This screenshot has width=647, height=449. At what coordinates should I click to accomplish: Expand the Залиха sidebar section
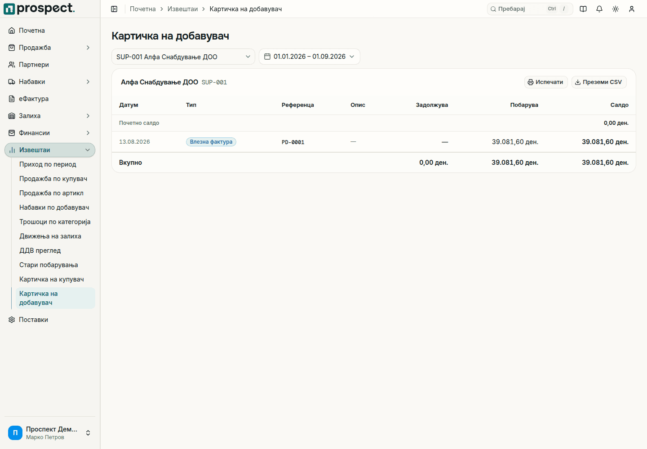pos(50,116)
